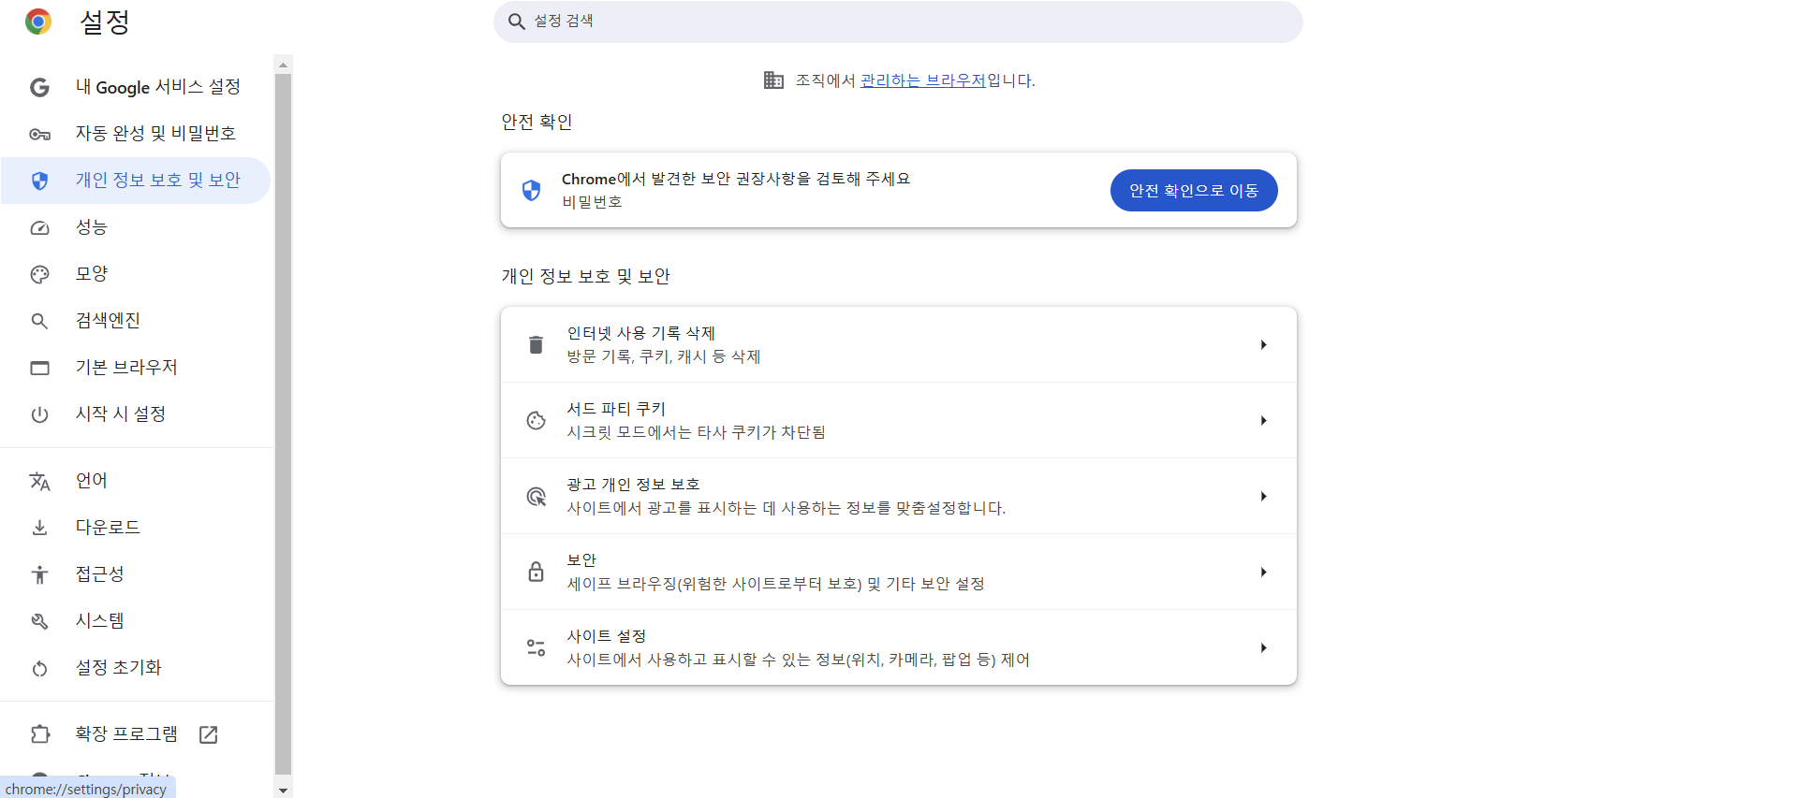Follow 관리하는 브라우저 link

pyautogui.click(x=922, y=80)
